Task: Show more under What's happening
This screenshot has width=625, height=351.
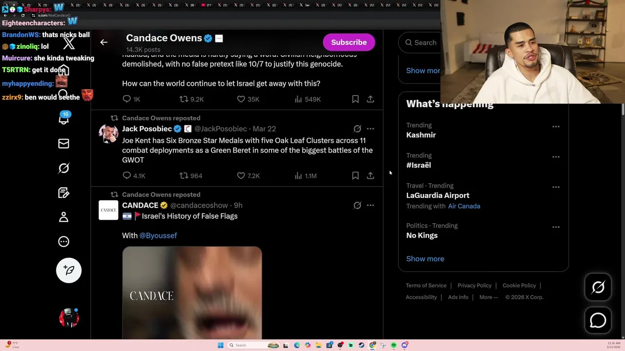Action: coord(425,259)
